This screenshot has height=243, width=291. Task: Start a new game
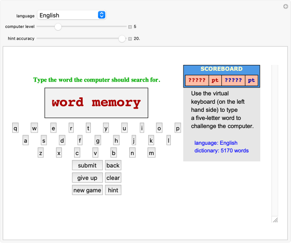87,190
